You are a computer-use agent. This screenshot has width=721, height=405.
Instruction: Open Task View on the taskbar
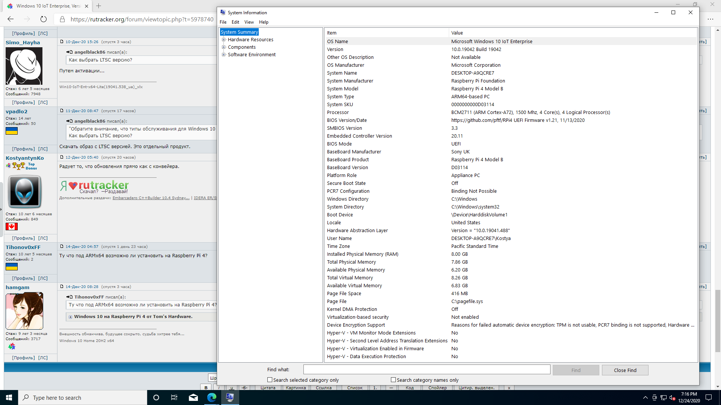[174, 397]
